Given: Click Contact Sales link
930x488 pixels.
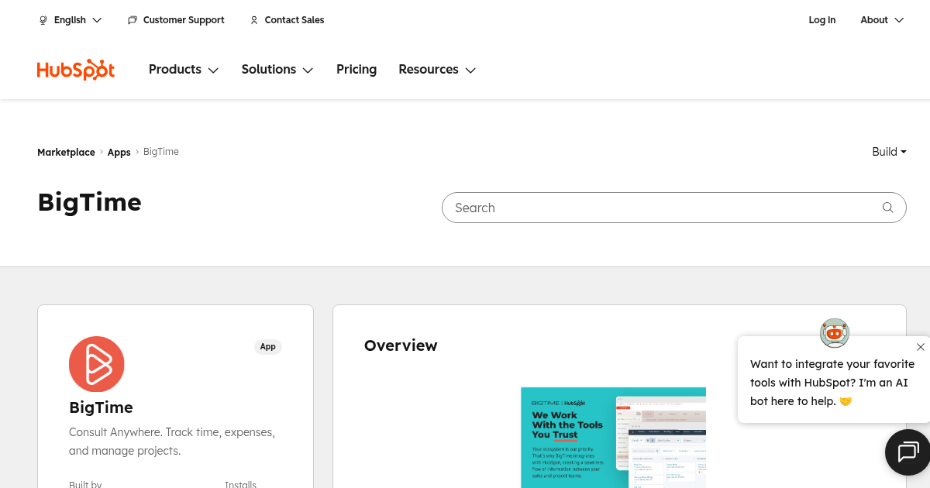Looking at the screenshot, I should (x=287, y=20).
